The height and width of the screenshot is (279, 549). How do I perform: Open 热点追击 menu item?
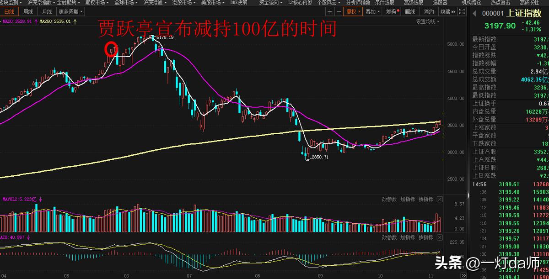[501, 2]
